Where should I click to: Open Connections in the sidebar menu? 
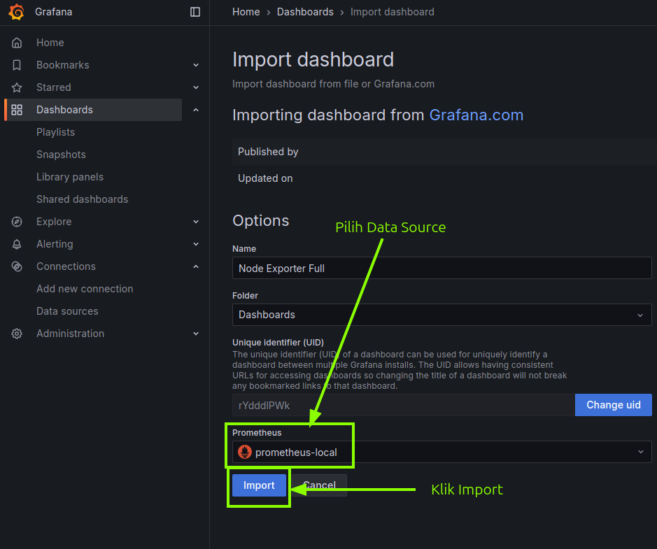coord(66,266)
